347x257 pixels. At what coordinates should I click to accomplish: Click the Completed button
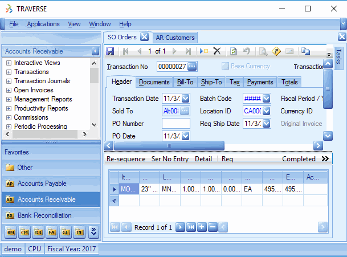pos(299,159)
